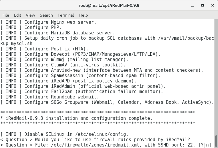Click the 'Disable SELinux' info line
This screenshot has height=148, width=218.
64,134
